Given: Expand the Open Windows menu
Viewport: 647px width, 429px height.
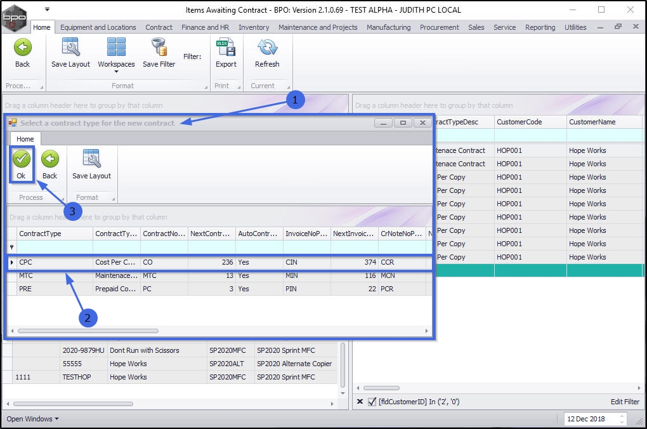Looking at the screenshot, I should pos(32,419).
